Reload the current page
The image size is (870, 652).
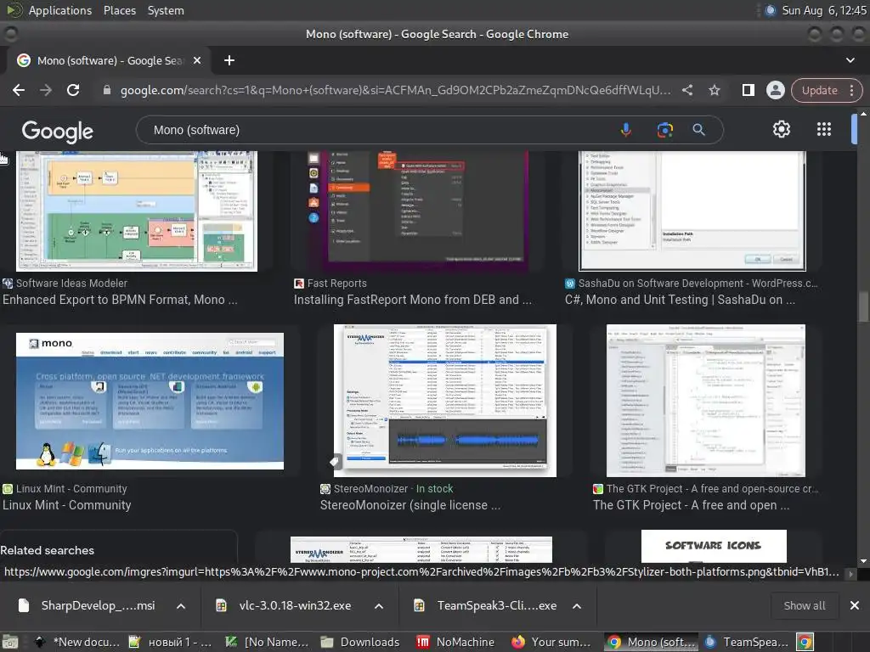tap(73, 90)
